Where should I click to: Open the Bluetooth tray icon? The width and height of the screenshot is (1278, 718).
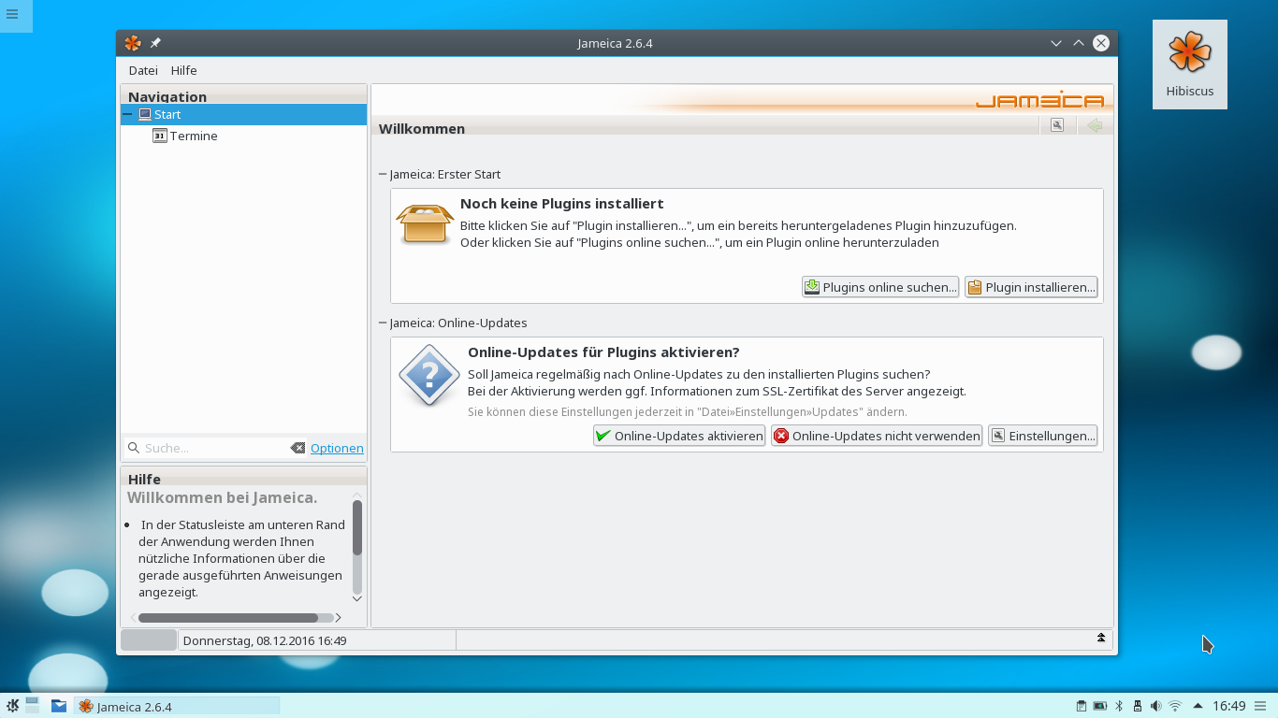[1119, 706]
